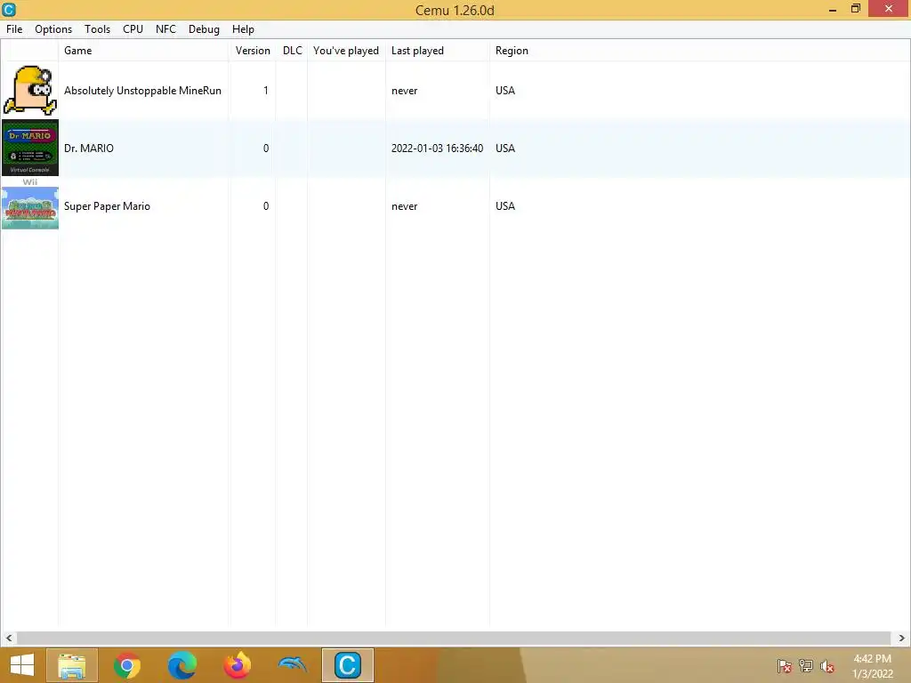Click the Super Paper Mario region USA cell
The image size is (911, 683).
[x=505, y=206]
